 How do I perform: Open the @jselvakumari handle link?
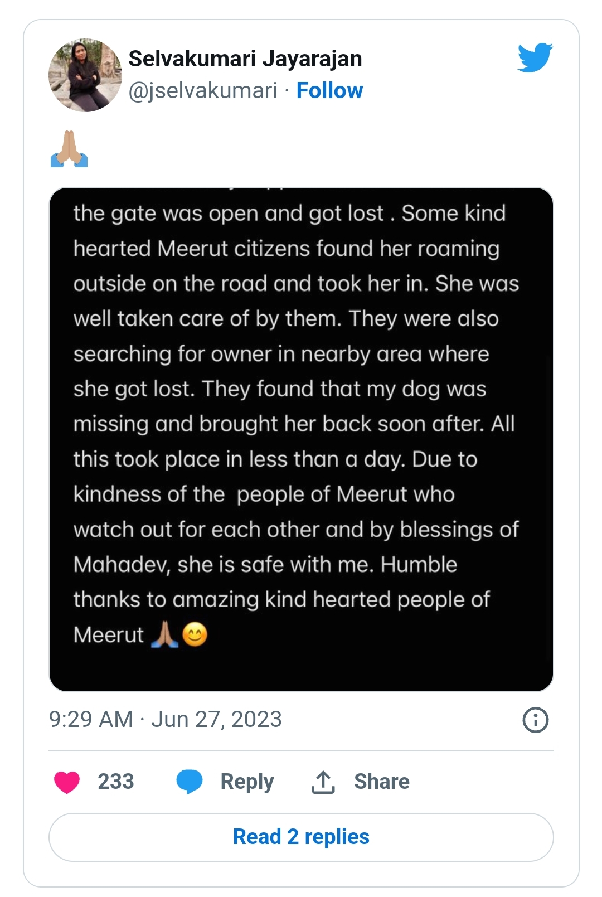(203, 90)
